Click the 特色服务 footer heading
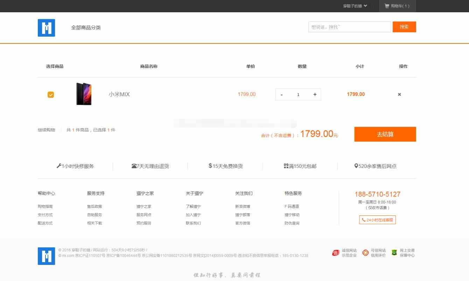This screenshot has height=281, width=469. point(293,193)
